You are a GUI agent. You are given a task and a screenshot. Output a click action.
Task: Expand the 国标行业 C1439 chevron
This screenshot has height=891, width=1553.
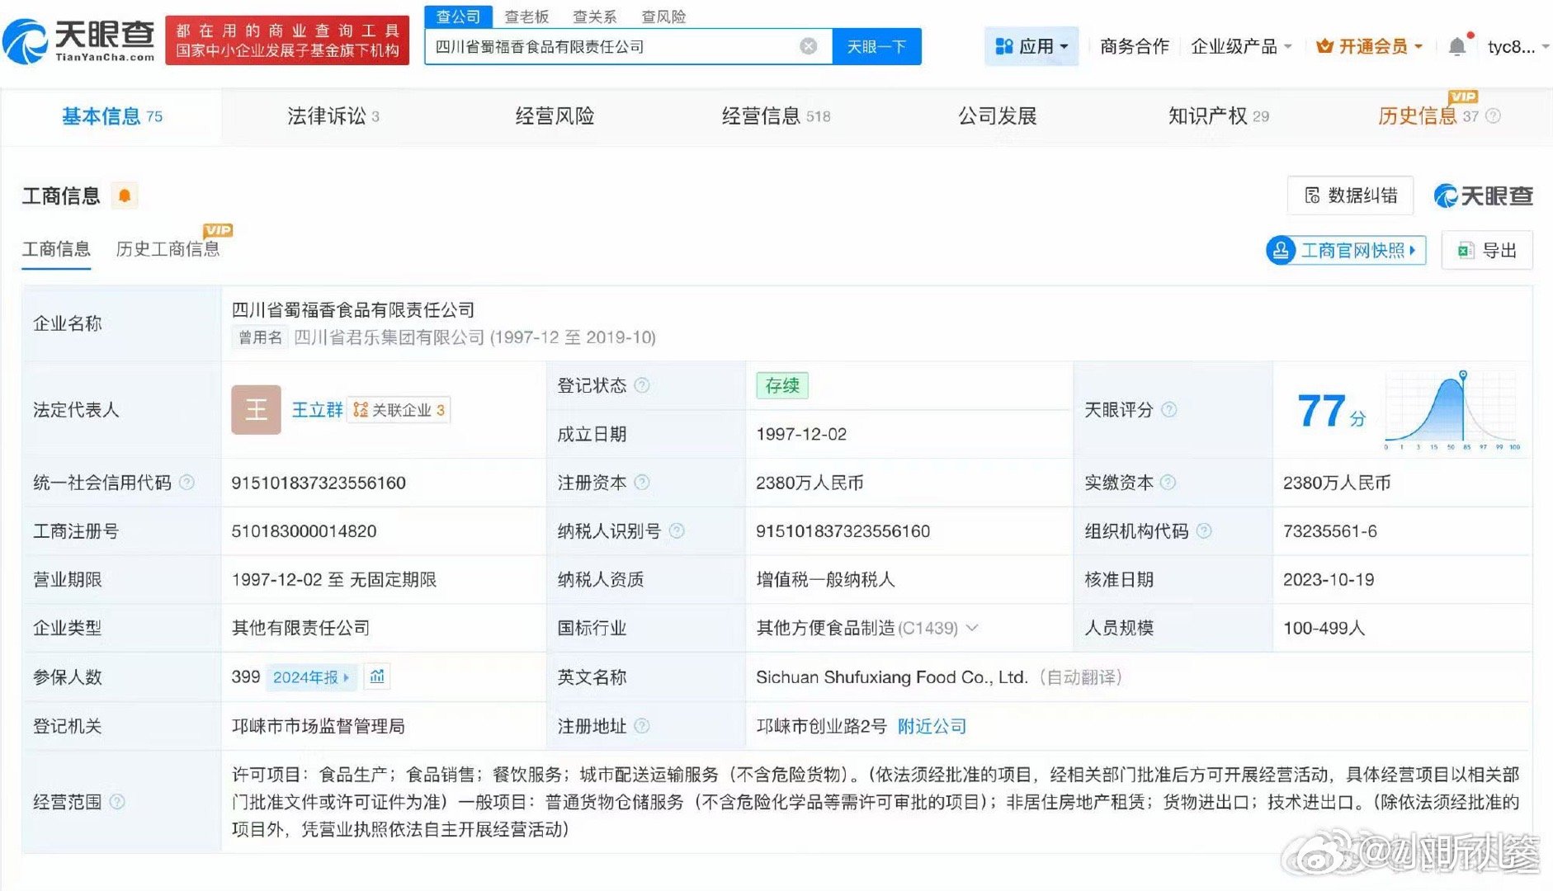[973, 628]
